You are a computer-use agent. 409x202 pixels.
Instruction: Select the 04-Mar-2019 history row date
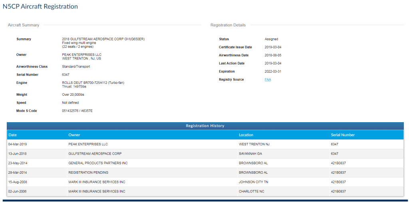click(18, 144)
